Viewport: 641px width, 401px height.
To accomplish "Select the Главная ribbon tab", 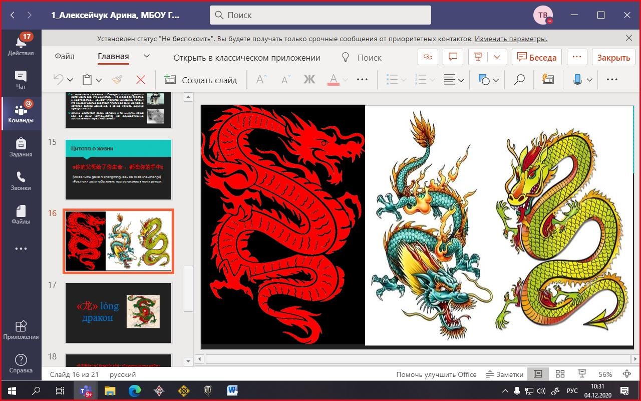I will coord(113,57).
